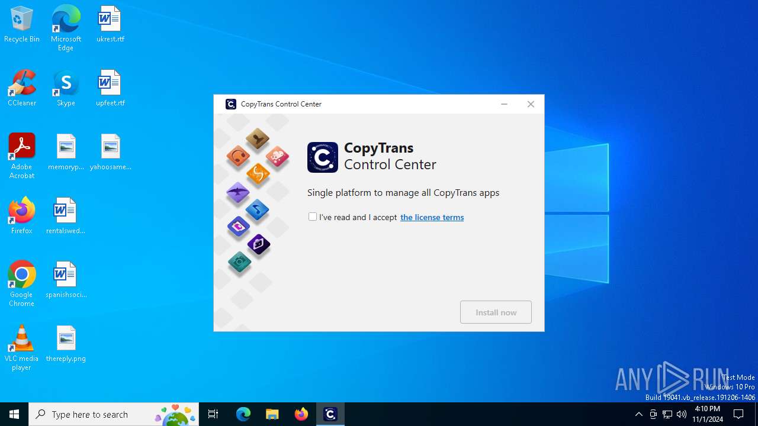Open the Windows Start menu
This screenshot has height=426, width=758.
tap(14, 414)
